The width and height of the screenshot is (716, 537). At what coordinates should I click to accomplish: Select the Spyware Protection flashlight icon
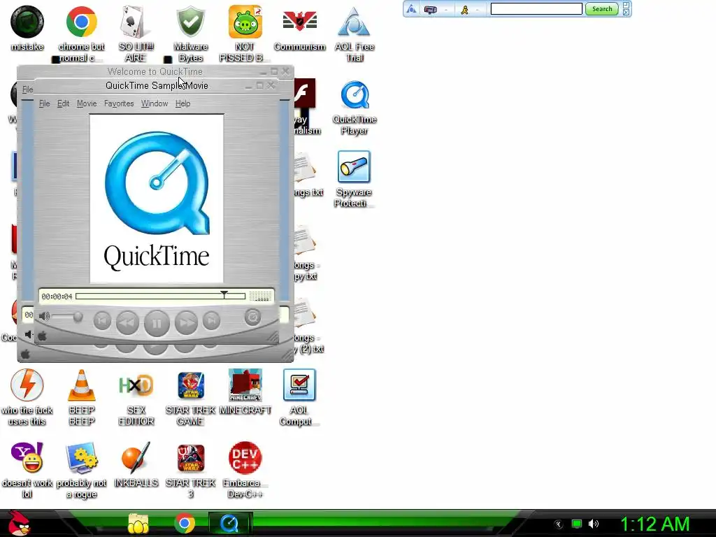point(354,179)
